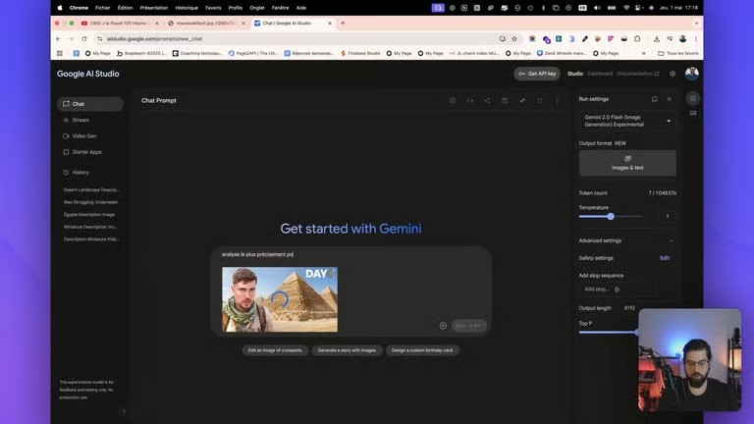Open 'Égypte Description Image' history entry
Image resolution: width=754 pixels, height=424 pixels.
91,214
